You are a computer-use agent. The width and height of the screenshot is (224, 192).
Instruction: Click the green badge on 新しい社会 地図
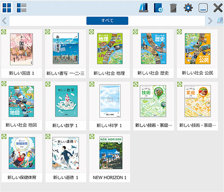pyautogui.click(x=4, y=84)
